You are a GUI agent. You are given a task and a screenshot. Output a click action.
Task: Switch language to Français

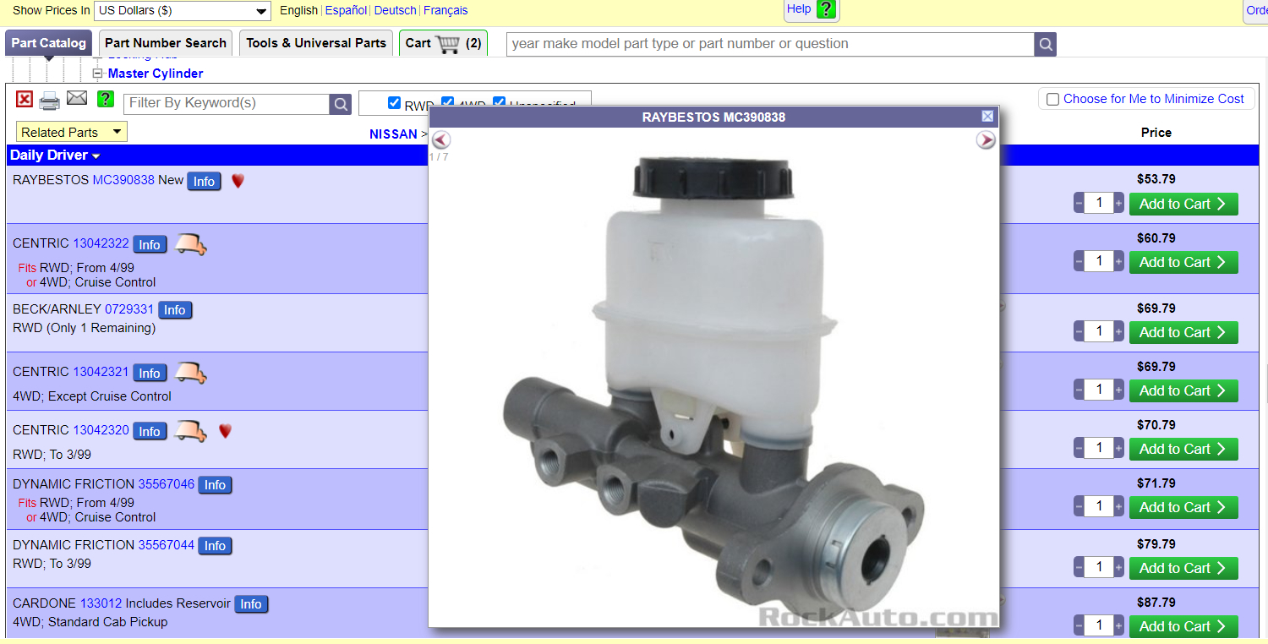[445, 11]
